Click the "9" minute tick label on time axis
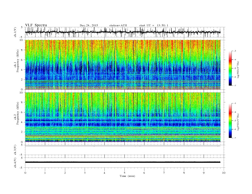 tap(204, 173)
